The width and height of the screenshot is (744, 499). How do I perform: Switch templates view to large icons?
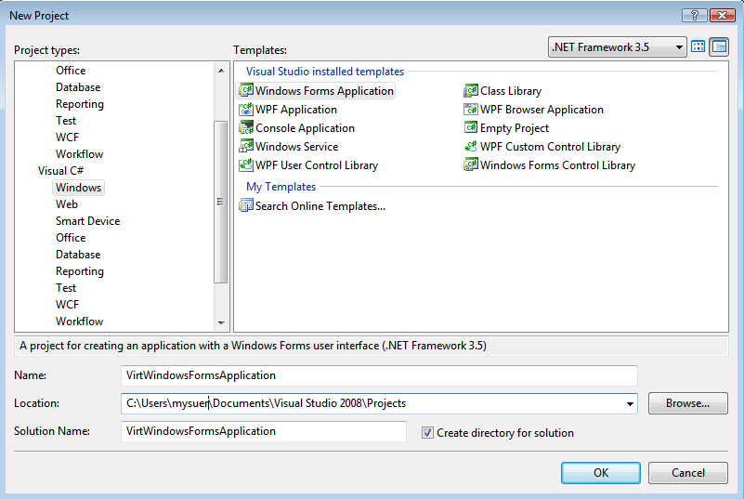[x=698, y=46]
